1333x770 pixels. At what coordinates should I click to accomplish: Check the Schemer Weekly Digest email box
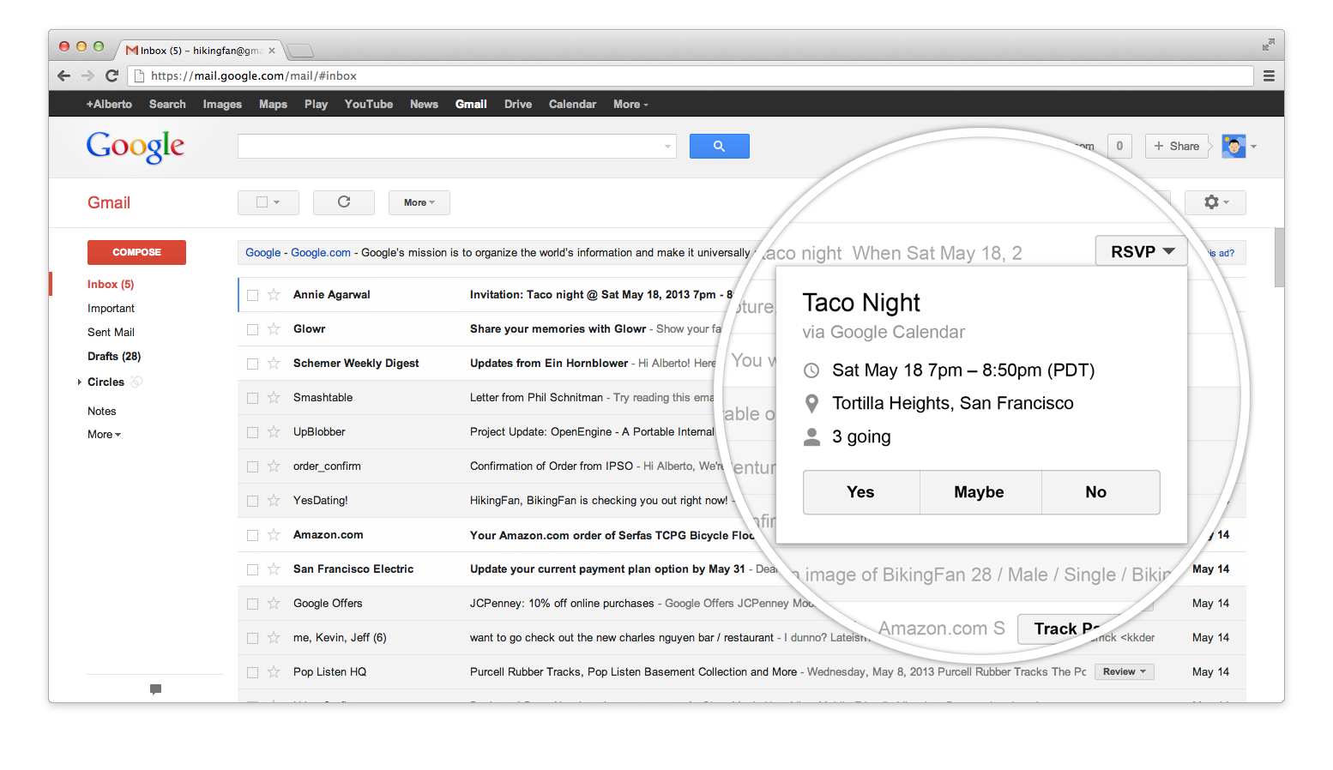point(252,364)
